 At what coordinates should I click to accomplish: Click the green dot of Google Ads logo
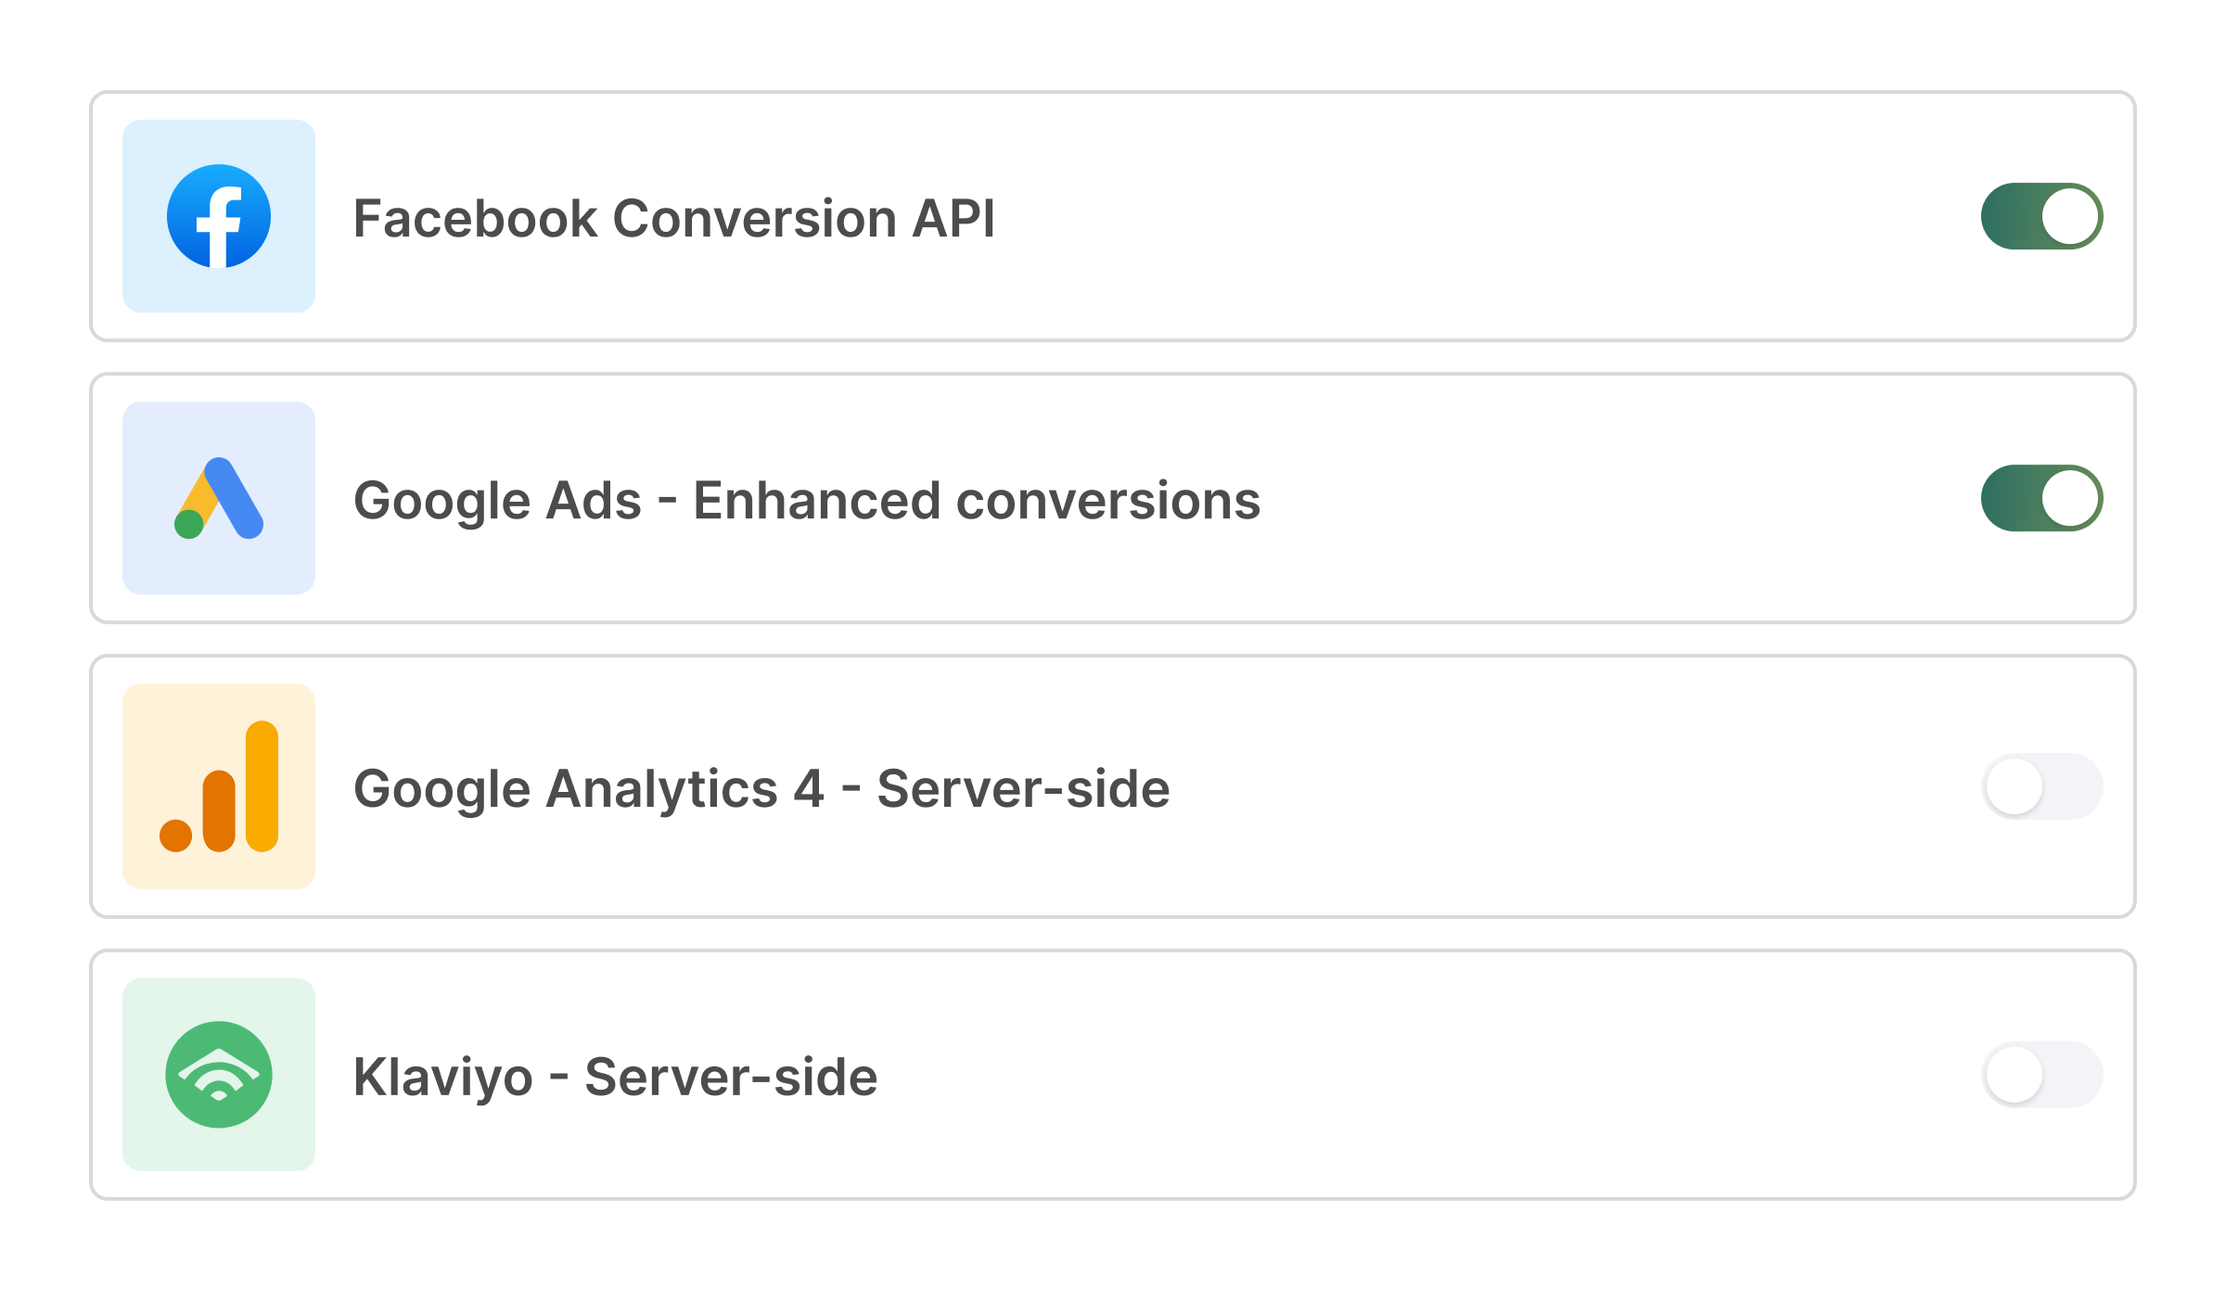point(189,524)
